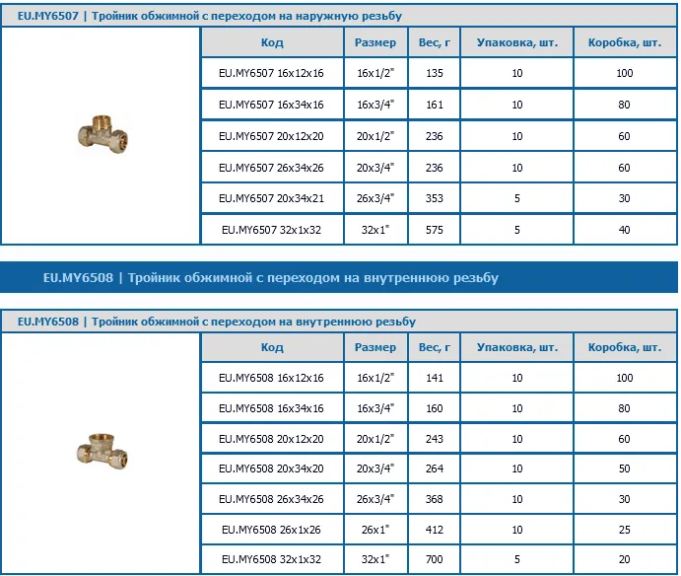Click the Размер header in the EU.MY6507 table
The height and width of the screenshot is (576, 681).
[375, 42]
